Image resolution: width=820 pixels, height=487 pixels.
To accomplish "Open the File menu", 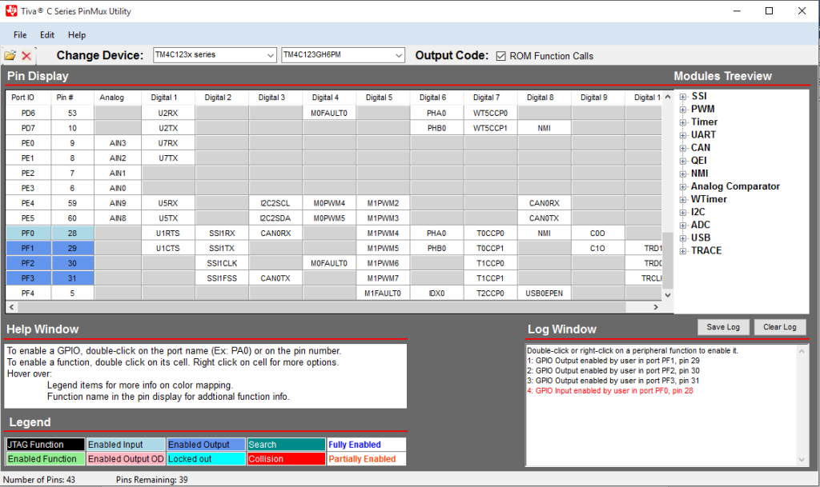I will click(x=20, y=35).
